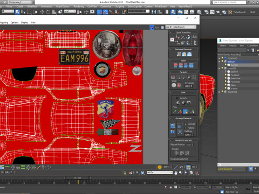
Task: Clear the Scene Explorer search with X
Action: coord(248,50)
